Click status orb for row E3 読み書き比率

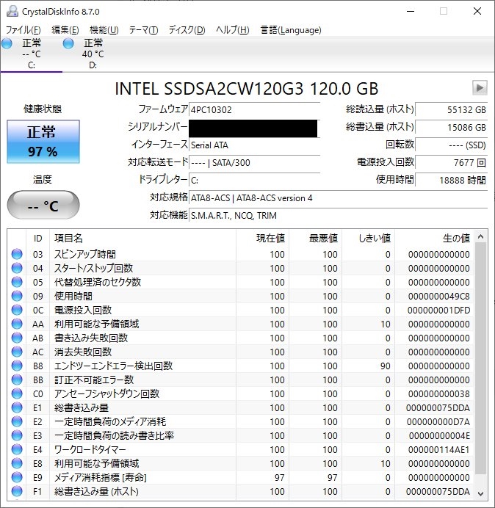(x=17, y=435)
